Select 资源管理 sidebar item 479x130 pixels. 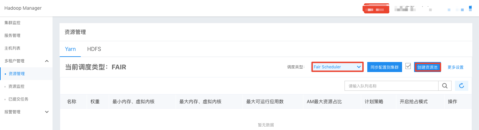pyautogui.click(x=17, y=74)
